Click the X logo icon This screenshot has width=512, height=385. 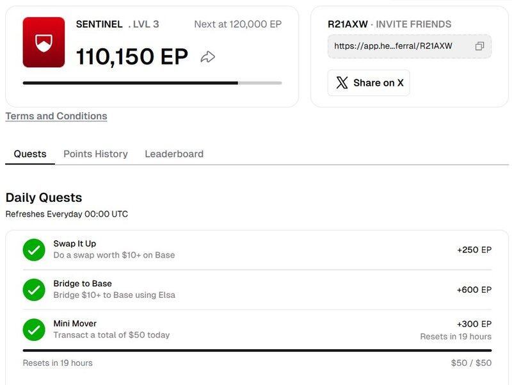342,83
